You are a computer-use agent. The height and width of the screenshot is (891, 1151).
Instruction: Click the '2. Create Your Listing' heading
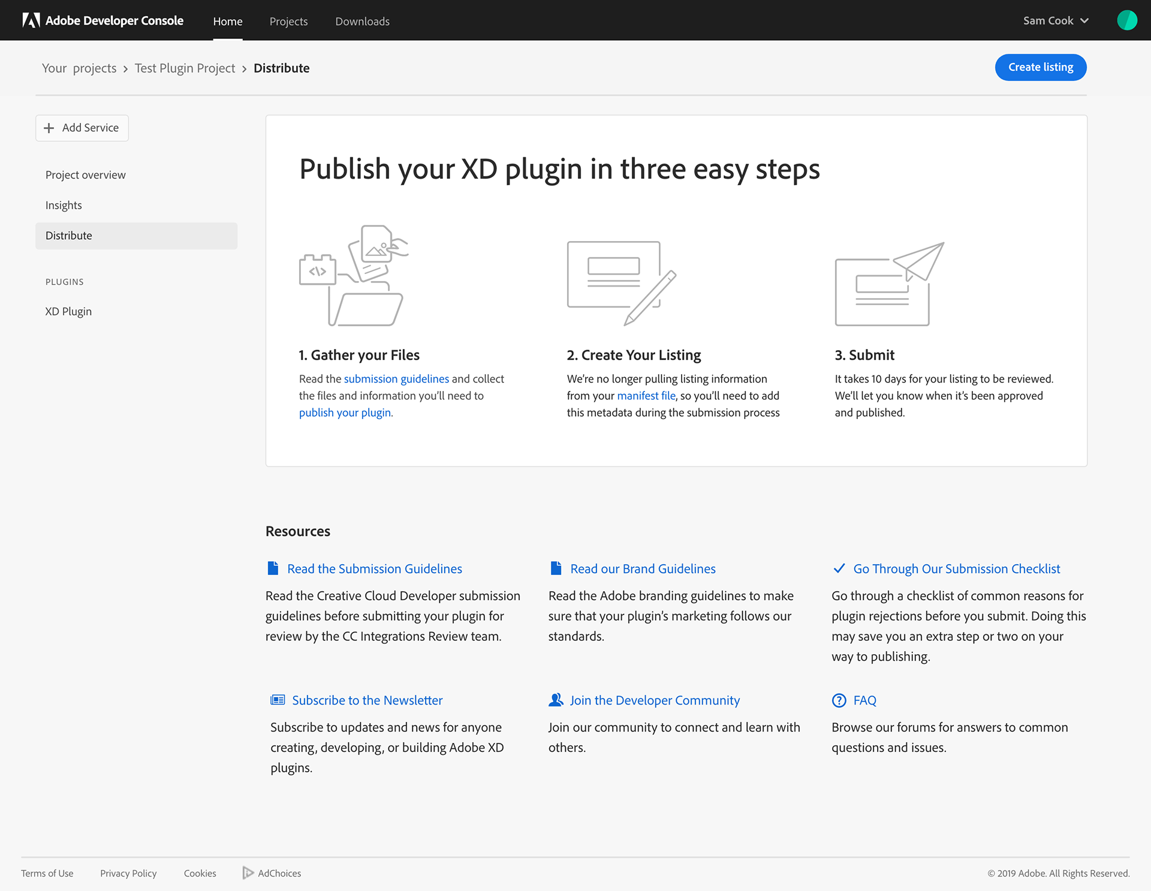click(634, 355)
